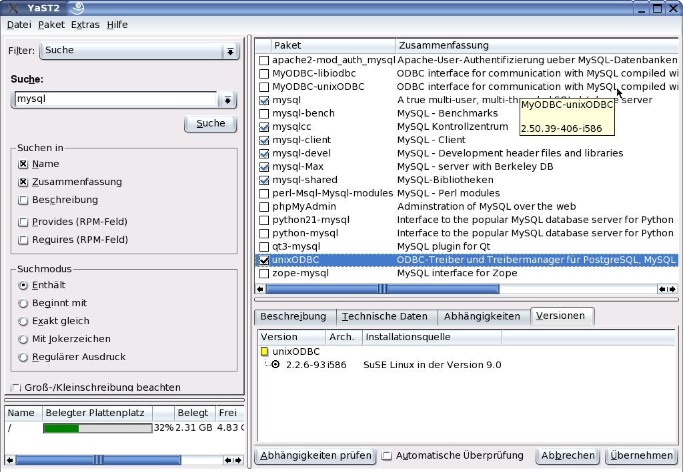Screen dimensions: 683x472
Task: Select version 2.2.6-93 radio button
Action: pos(275,365)
